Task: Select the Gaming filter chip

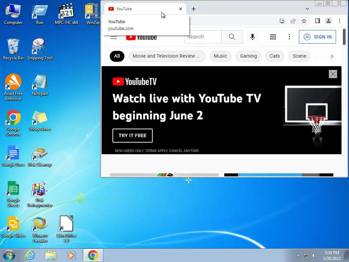Action: click(x=248, y=56)
